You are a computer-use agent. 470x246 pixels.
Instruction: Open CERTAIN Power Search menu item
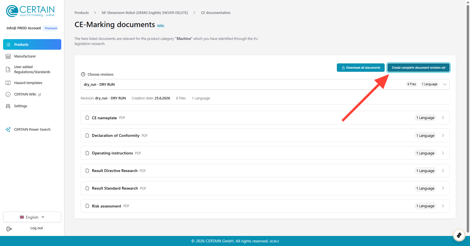pos(32,130)
